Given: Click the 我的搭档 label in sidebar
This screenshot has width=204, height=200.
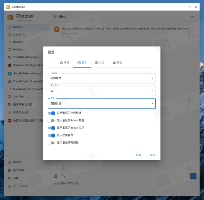Looking at the screenshot, I should point(19,170).
